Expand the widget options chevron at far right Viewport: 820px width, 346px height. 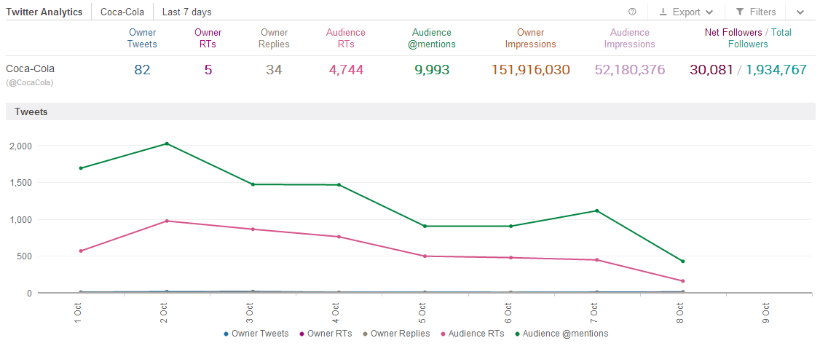[800, 12]
